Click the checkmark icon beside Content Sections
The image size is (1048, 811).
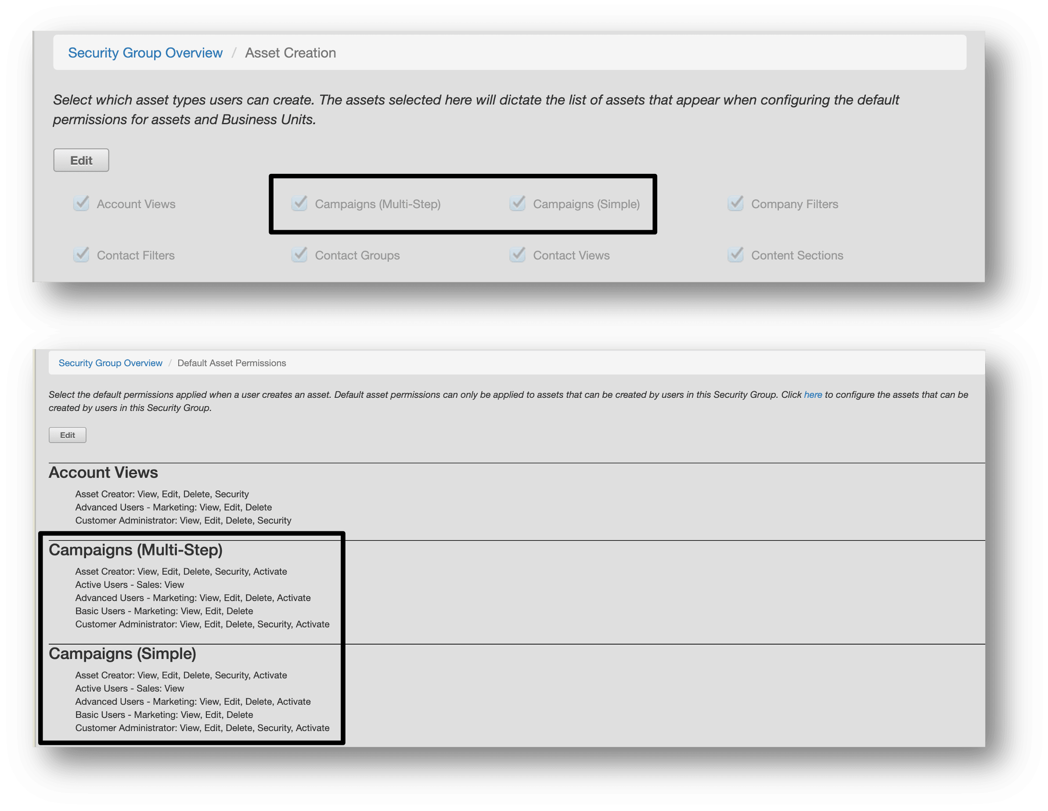click(x=735, y=255)
